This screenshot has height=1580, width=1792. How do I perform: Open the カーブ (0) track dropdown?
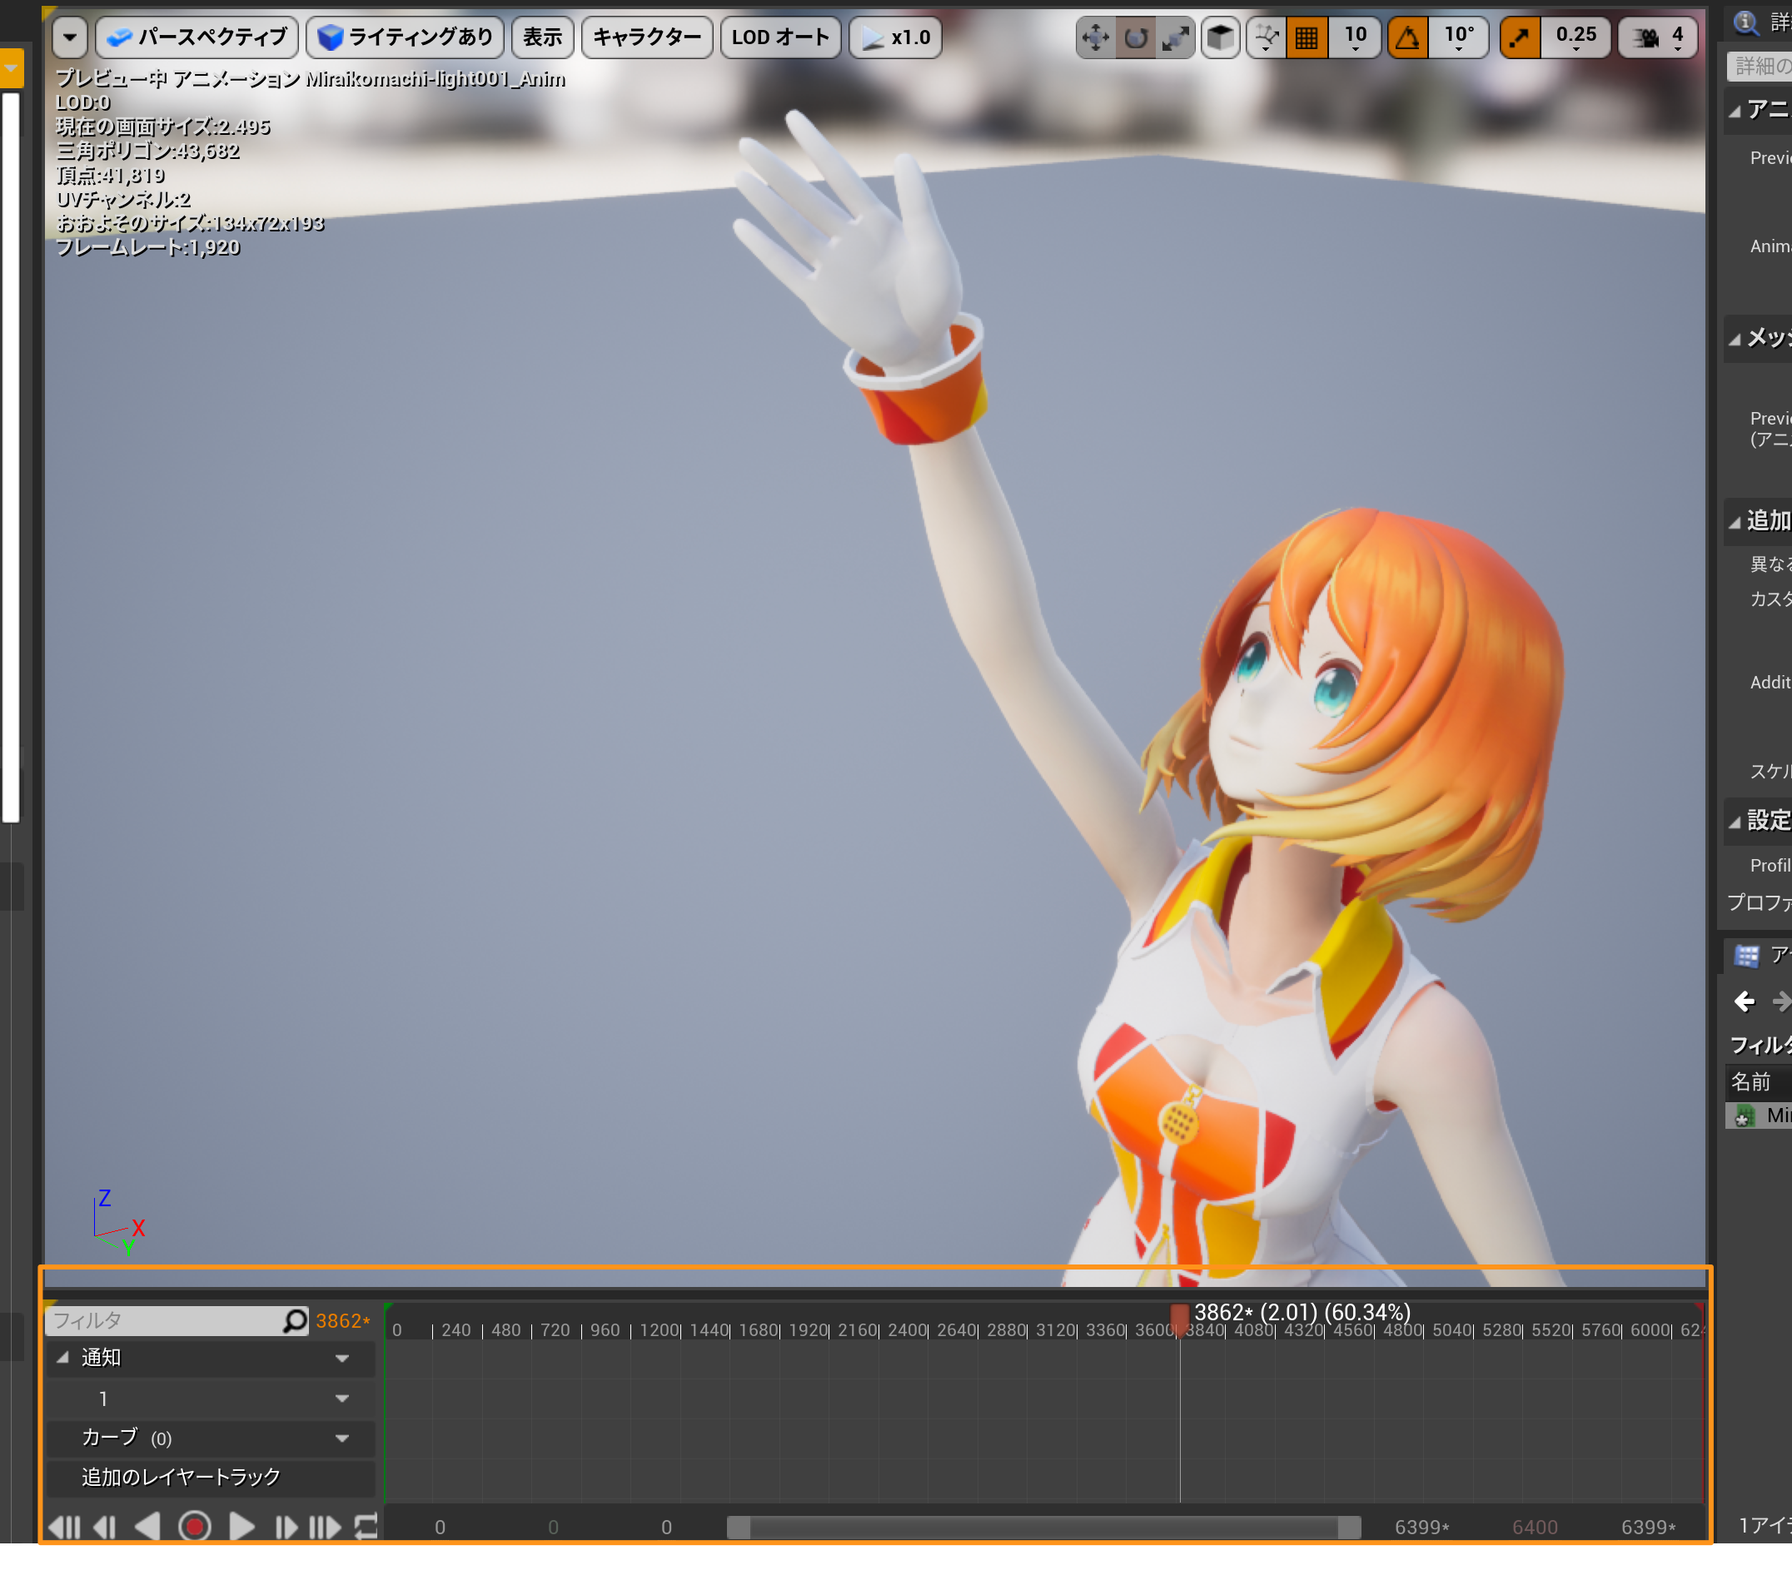point(342,1438)
